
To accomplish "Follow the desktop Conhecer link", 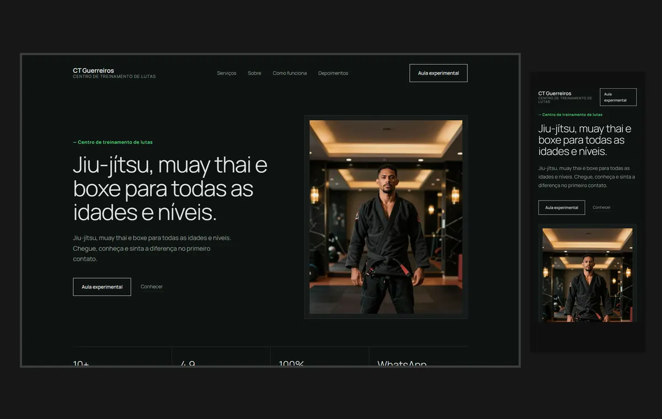I will (152, 287).
